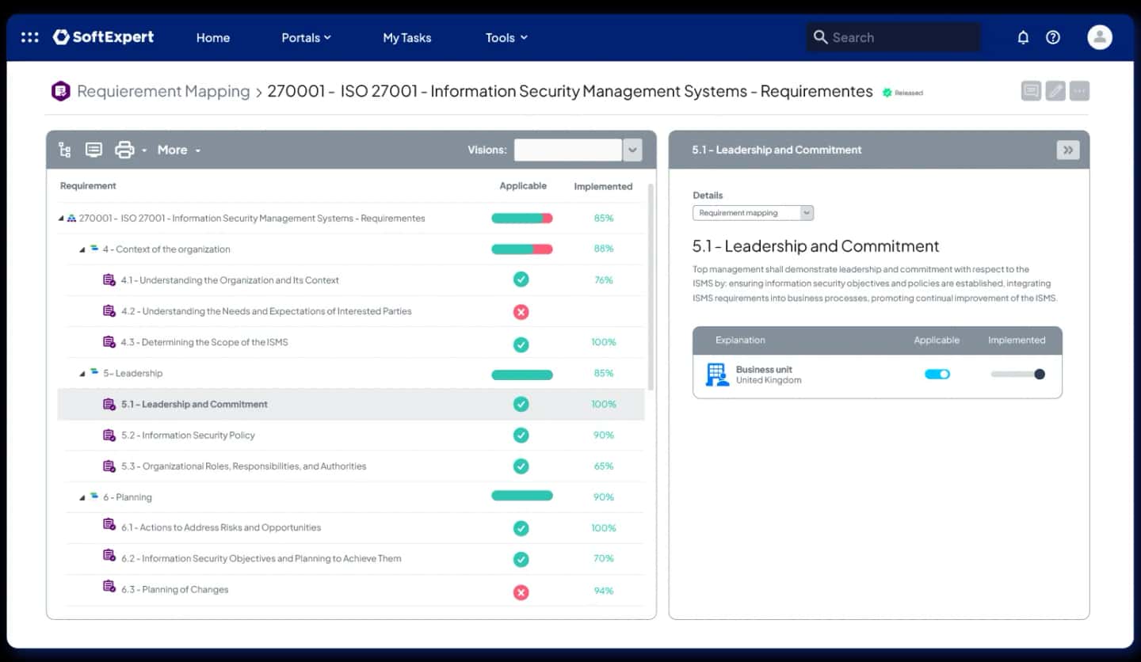Open the user profile avatar
This screenshot has height=662, width=1141.
pyautogui.click(x=1099, y=37)
